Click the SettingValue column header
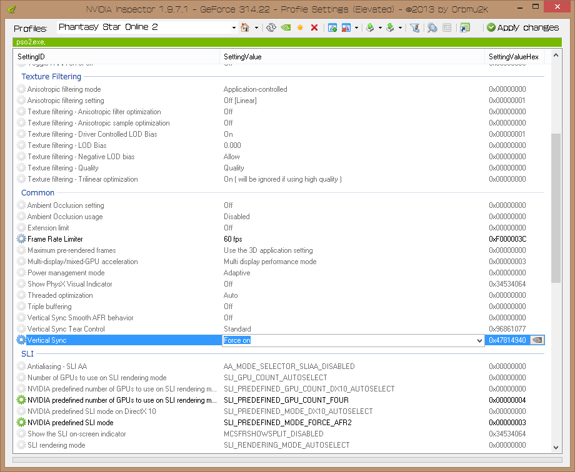This screenshot has width=575, height=472. click(352, 57)
